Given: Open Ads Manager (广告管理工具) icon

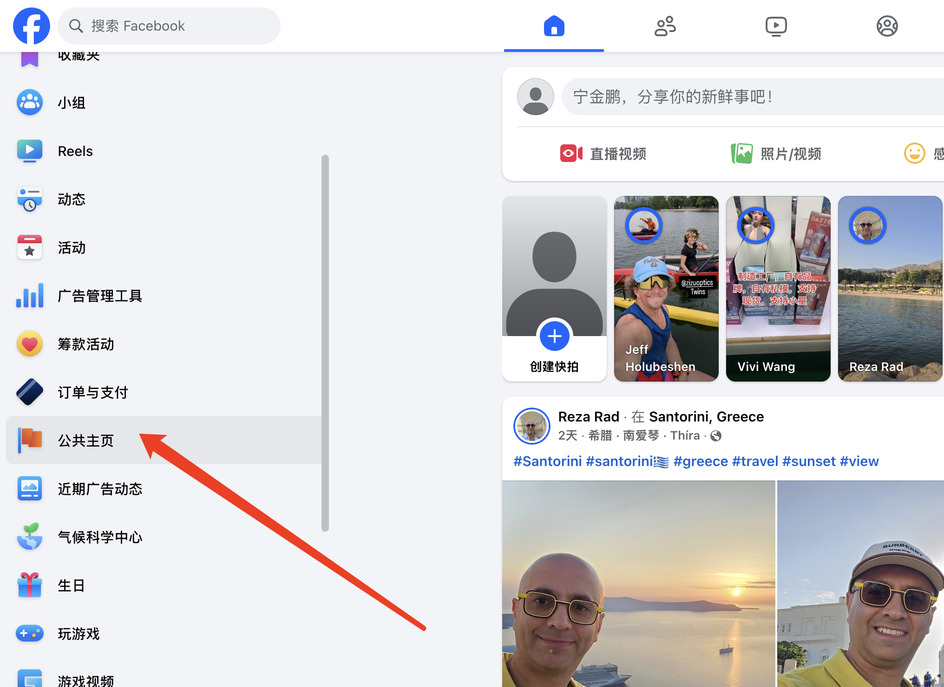Looking at the screenshot, I should click(x=30, y=296).
